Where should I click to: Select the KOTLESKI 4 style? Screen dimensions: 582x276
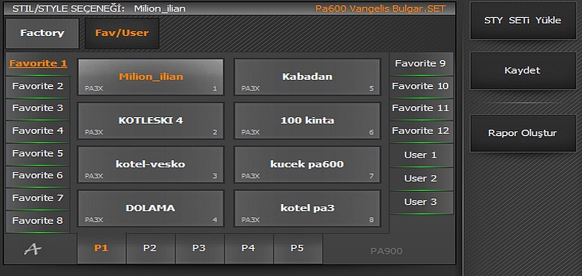pyautogui.click(x=151, y=121)
